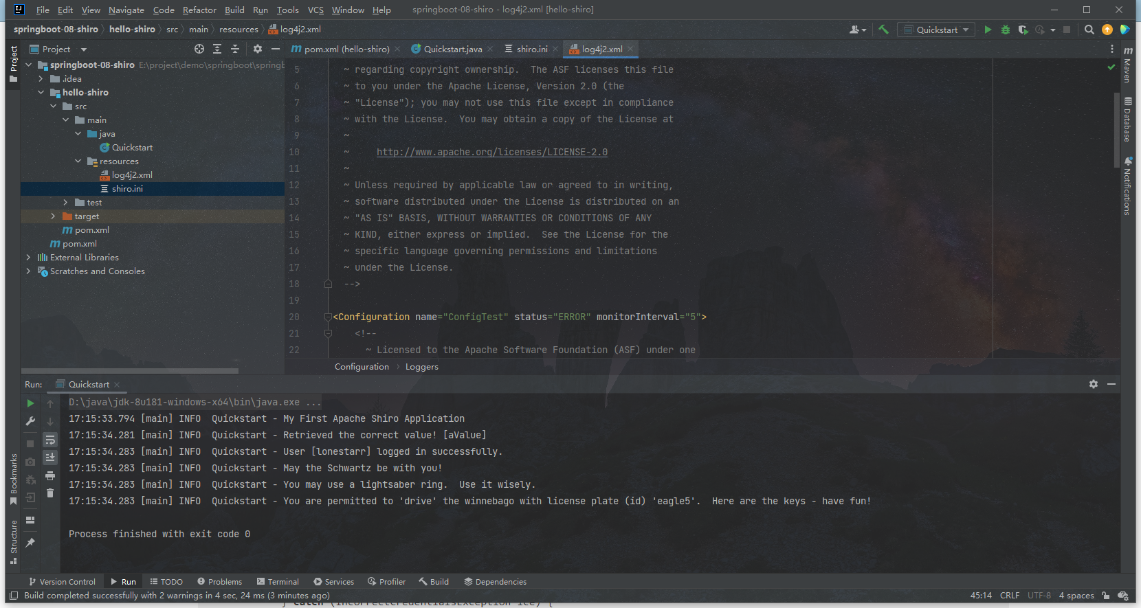1141x608 pixels.
Task: Start debugging with the bug icon
Action: click(1006, 30)
